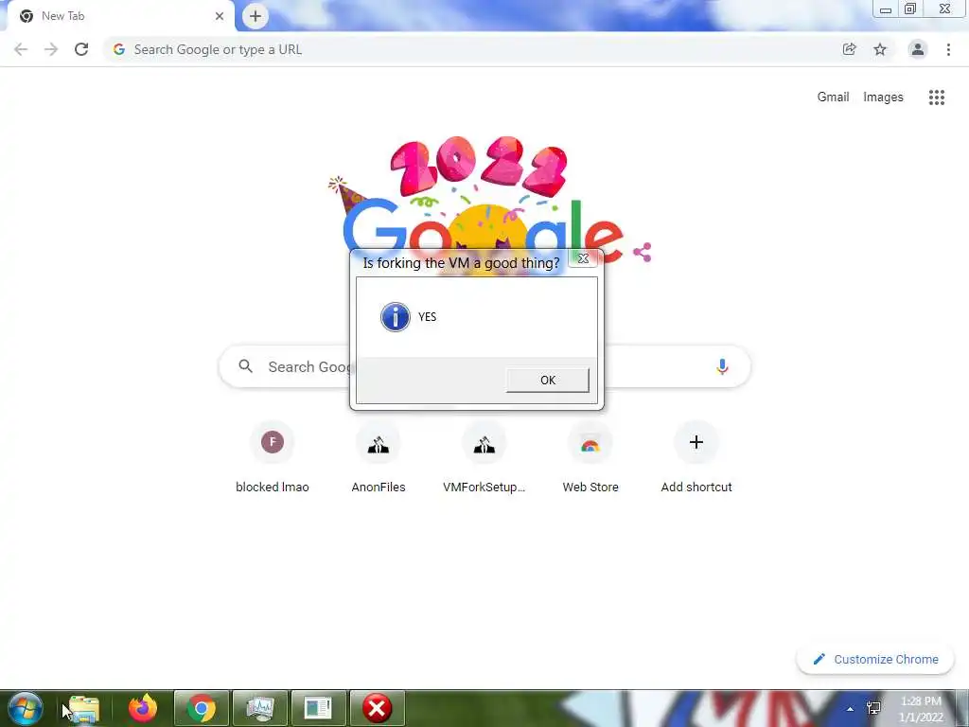Open the Web Store shortcut

590,457
